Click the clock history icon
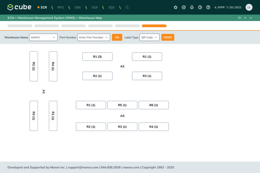This screenshot has height=173, width=260. 200,7
